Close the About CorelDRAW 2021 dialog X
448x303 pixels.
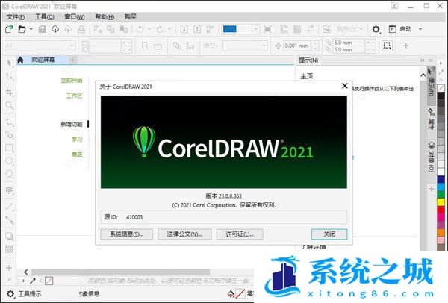pos(345,86)
